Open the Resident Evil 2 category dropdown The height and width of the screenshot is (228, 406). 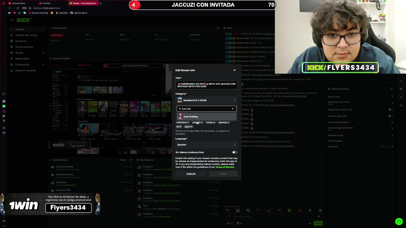[206, 100]
